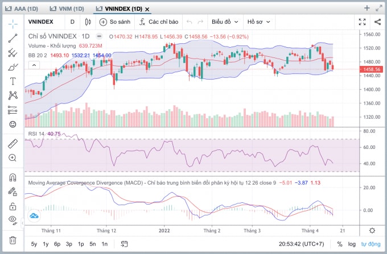Select the XABCD pattern tool
Screen dimensions: 387x254
[x=13, y=95]
